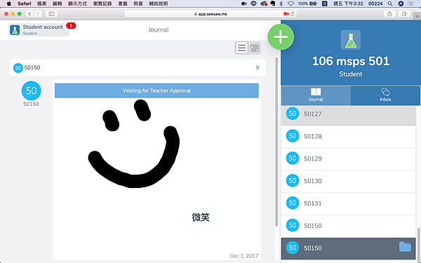
Task: Switch to calendar view of journal
Action: (x=255, y=48)
